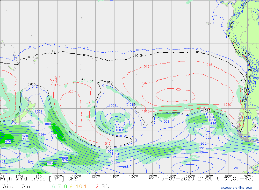259x190 pixels.
Task: Click the 'Bft' unit label in legend
Action: click(105, 187)
